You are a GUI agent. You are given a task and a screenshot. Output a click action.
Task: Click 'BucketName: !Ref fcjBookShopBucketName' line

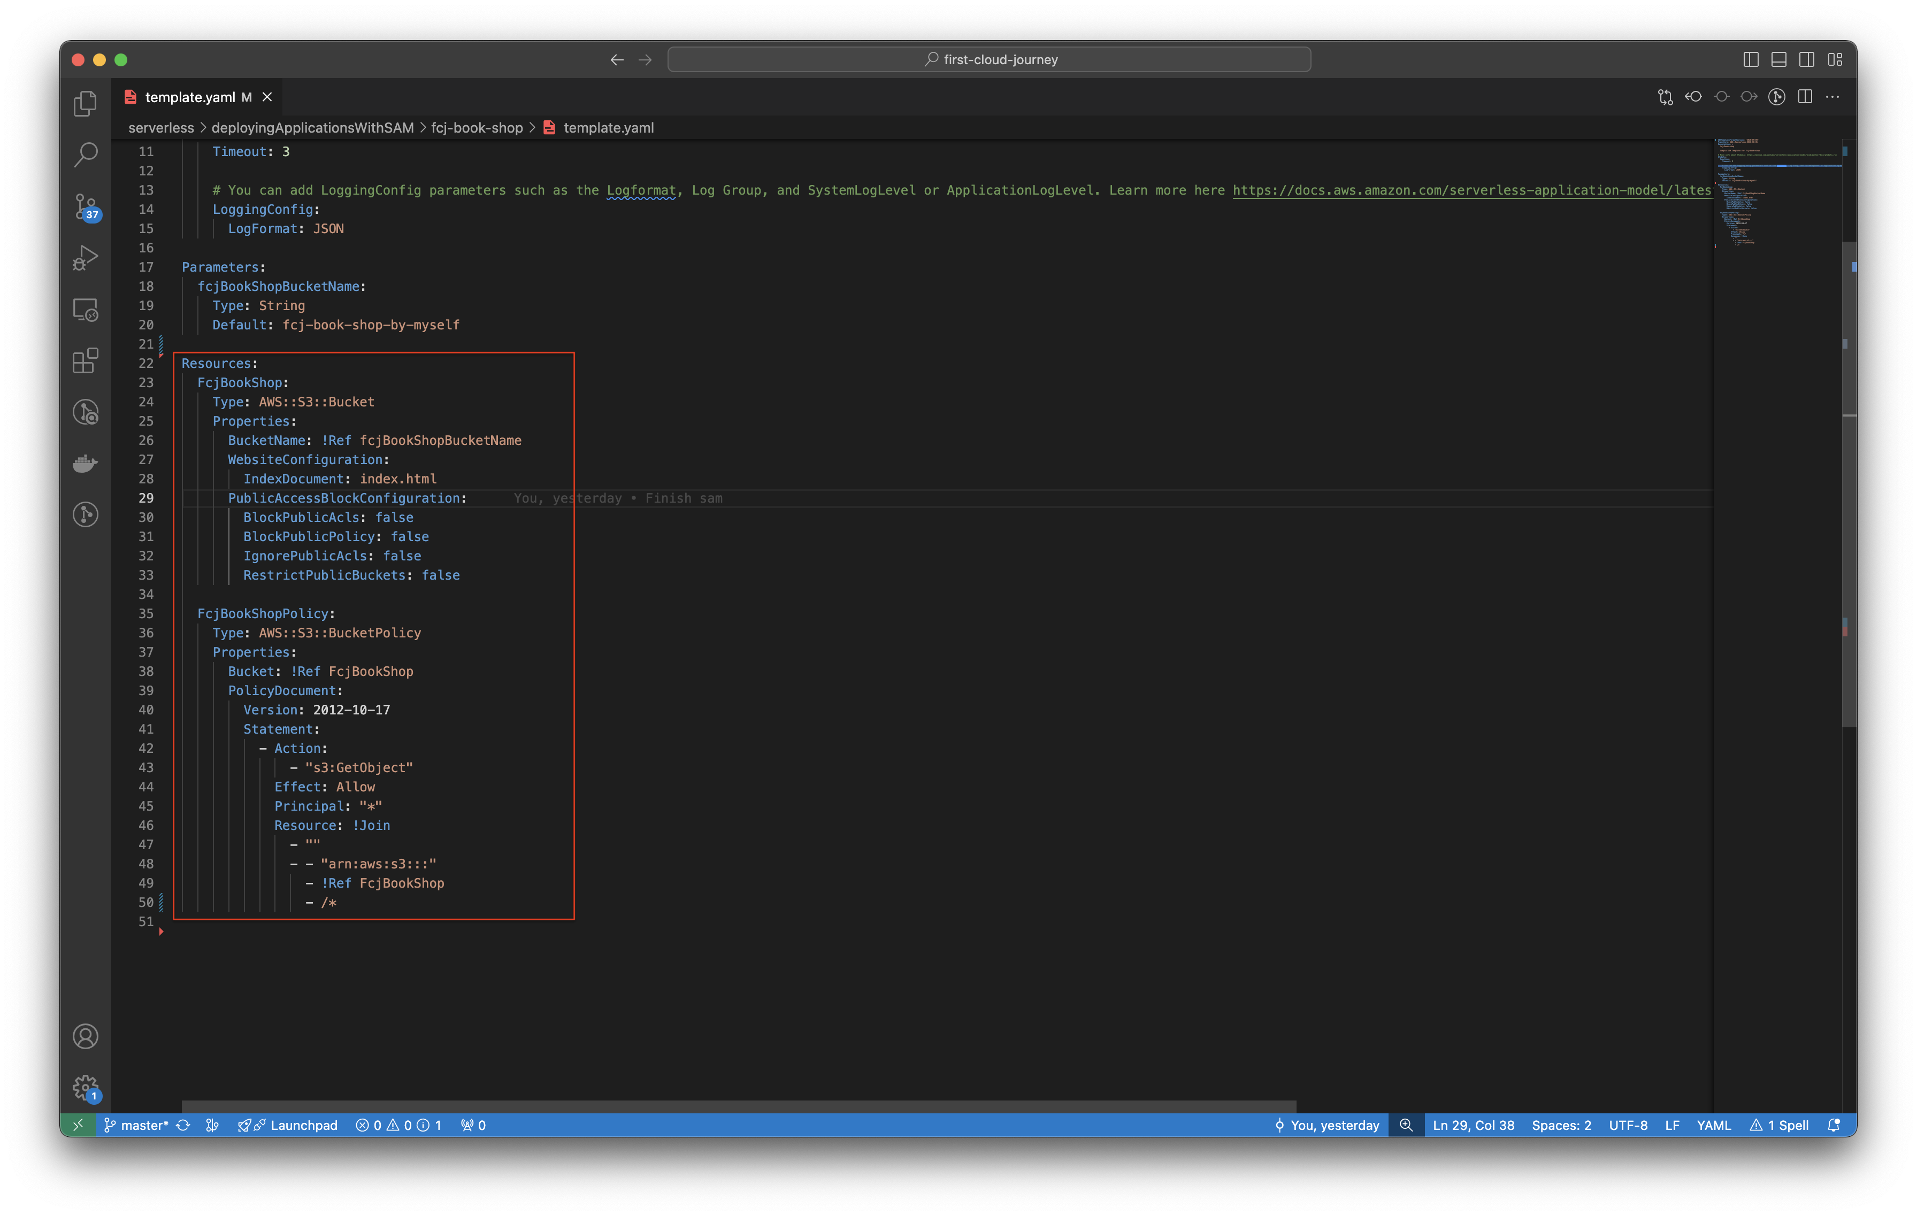click(374, 441)
